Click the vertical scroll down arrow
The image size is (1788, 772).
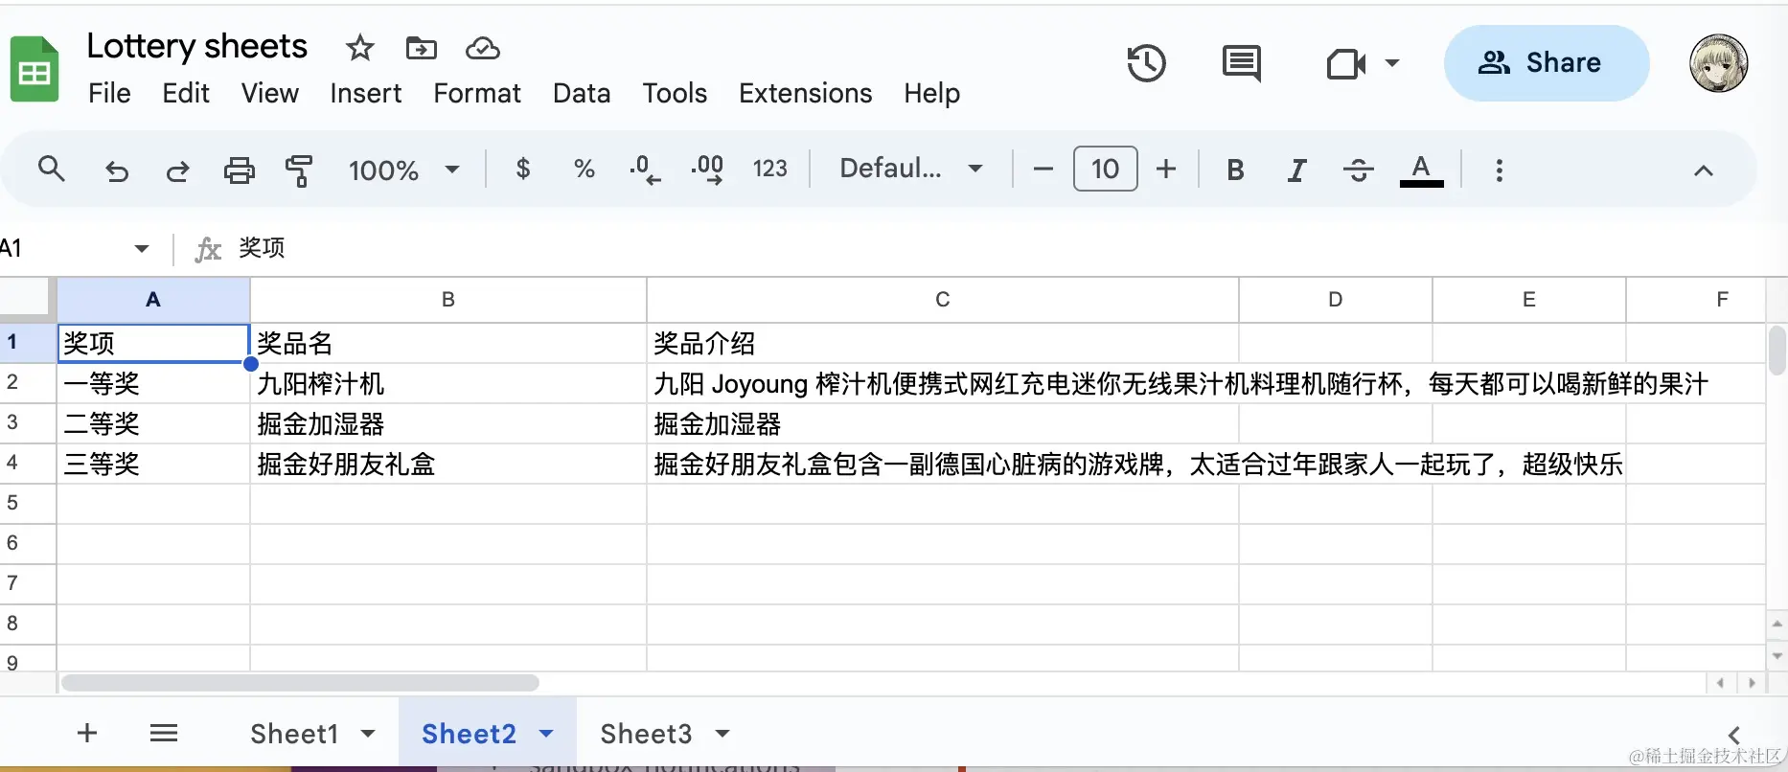[x=1777, y=656]
